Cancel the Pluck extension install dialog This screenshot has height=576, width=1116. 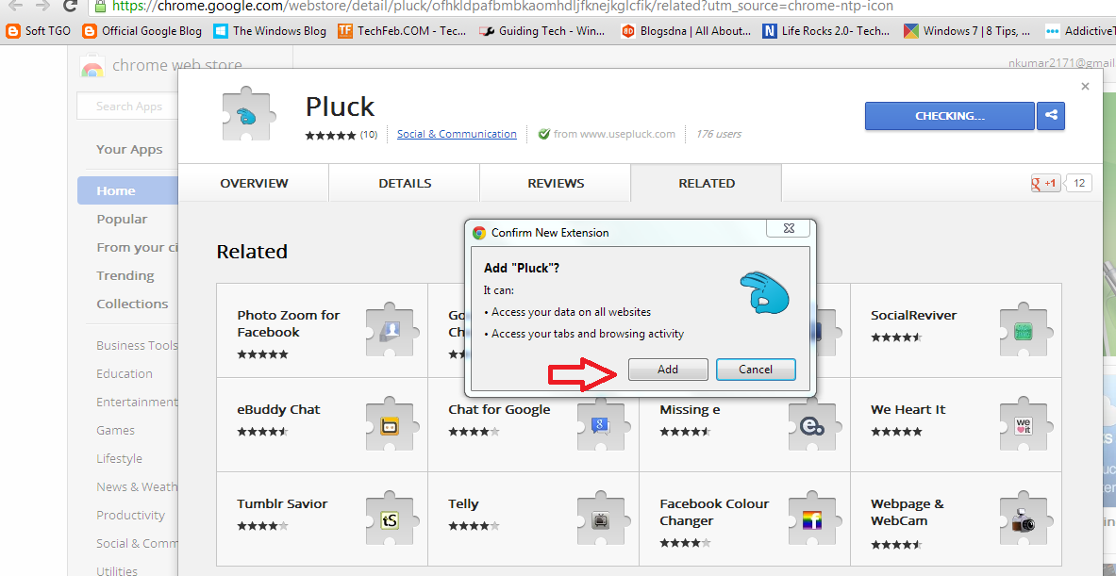(x=756, y=369)
